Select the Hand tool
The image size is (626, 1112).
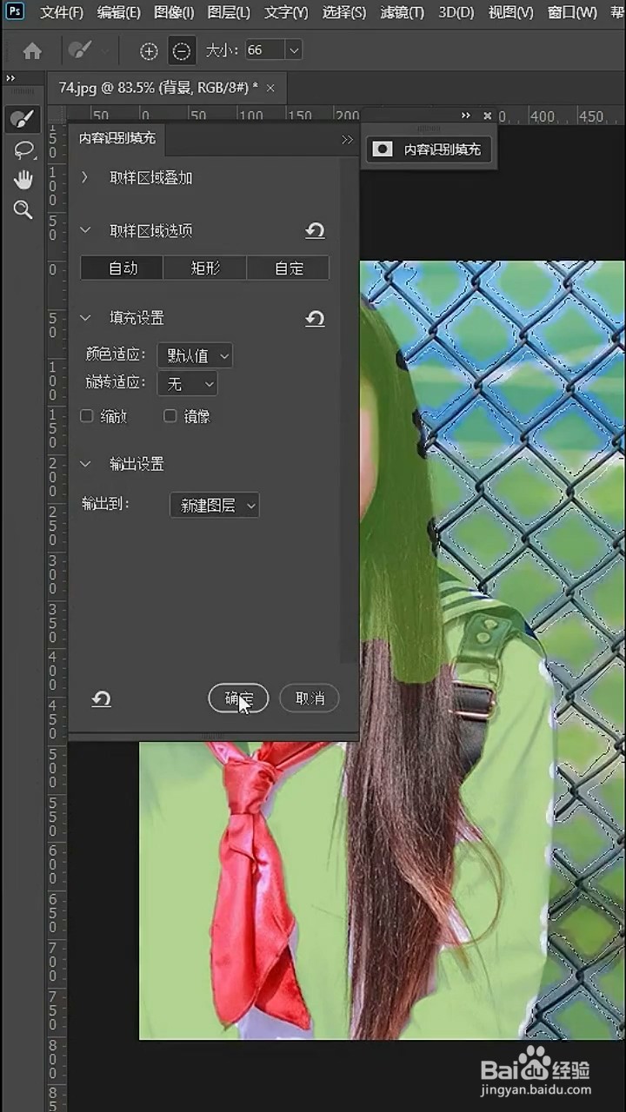pos(23,180)
